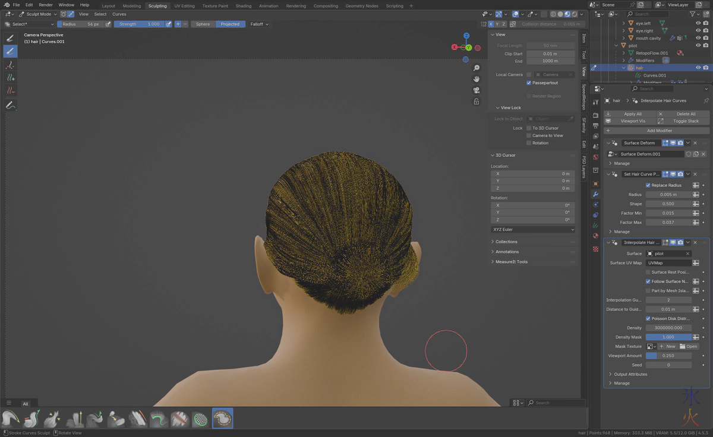
Task: Open the XYZ Euler rotation mode dropdown
Action: pyautogui.click(x=532, y=229)
